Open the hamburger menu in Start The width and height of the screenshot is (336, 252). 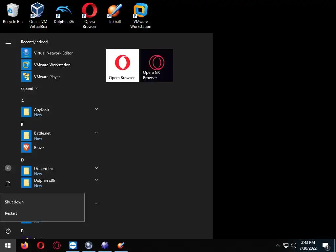[8, 42]
